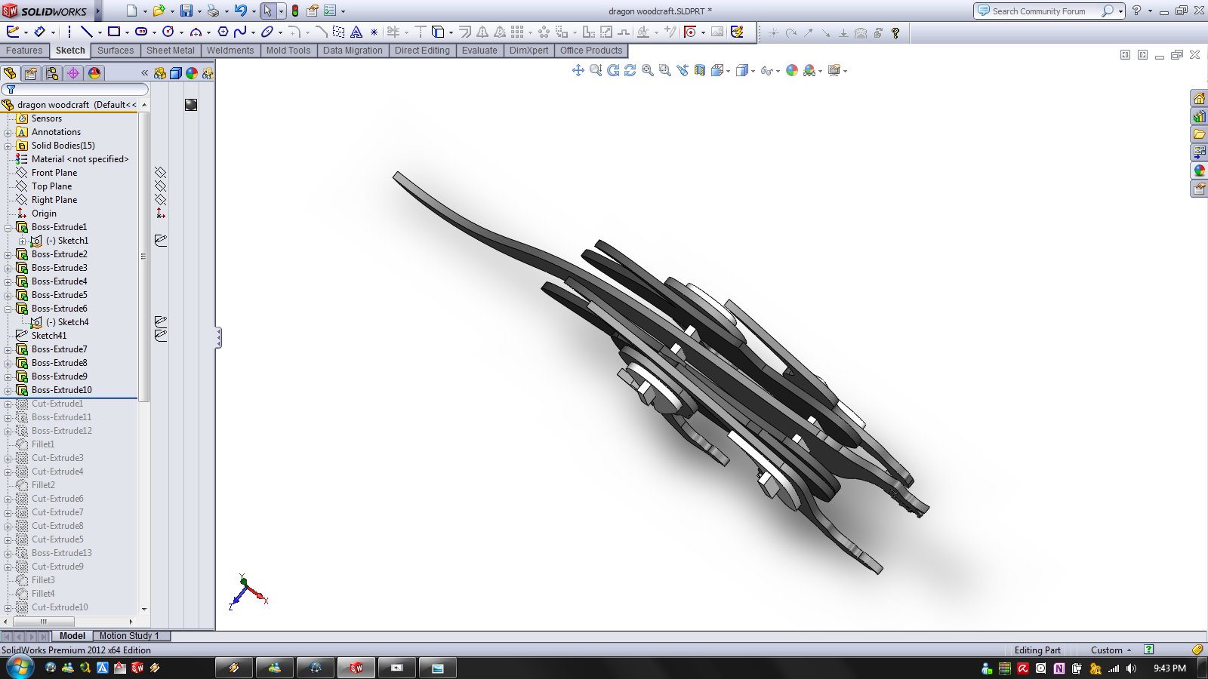This screenshot has width=1208, height=679.
Task: Toggle Right Plane visibility in display pane
Action: [160, 200]
